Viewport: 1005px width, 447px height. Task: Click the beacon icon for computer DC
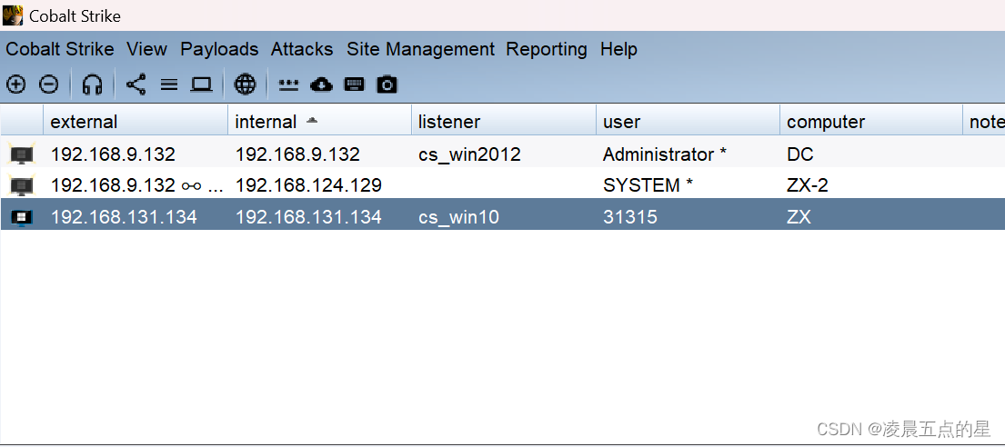21,154
